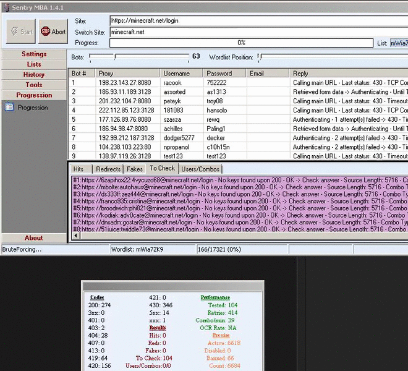The image size is (408, 371).
Task: Click 'Active: 6618' proxies value
Action: (224, 343)
